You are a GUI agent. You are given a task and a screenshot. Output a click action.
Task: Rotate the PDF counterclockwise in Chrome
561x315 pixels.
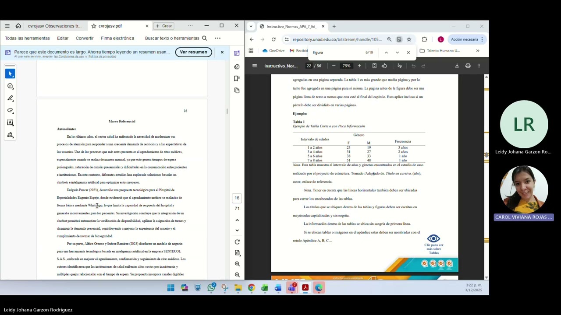384,66
